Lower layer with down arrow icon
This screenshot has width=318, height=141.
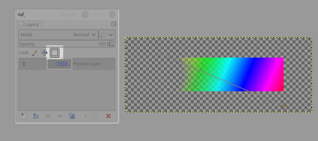[x=59, y=116]
